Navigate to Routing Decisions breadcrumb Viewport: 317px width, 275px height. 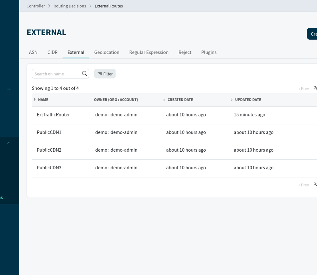pos(70,6)
